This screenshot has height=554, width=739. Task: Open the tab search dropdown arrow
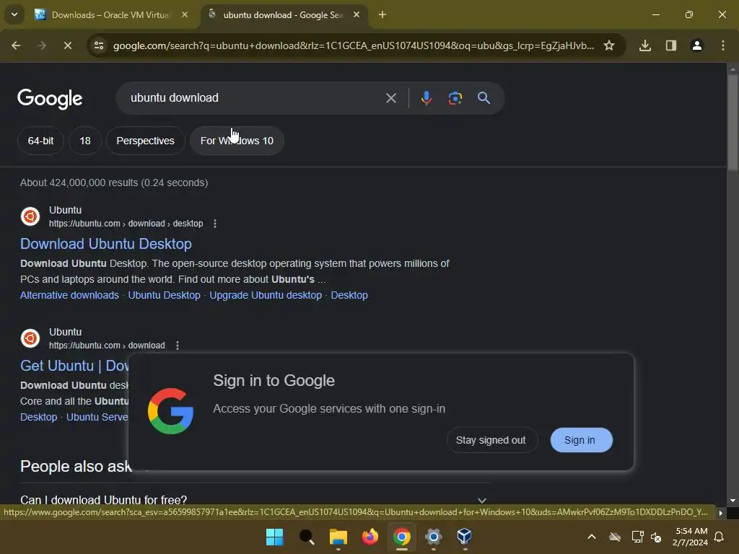click(14, 14)
